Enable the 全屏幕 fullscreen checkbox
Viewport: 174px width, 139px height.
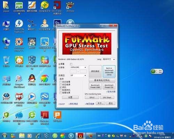coord(71,64)
